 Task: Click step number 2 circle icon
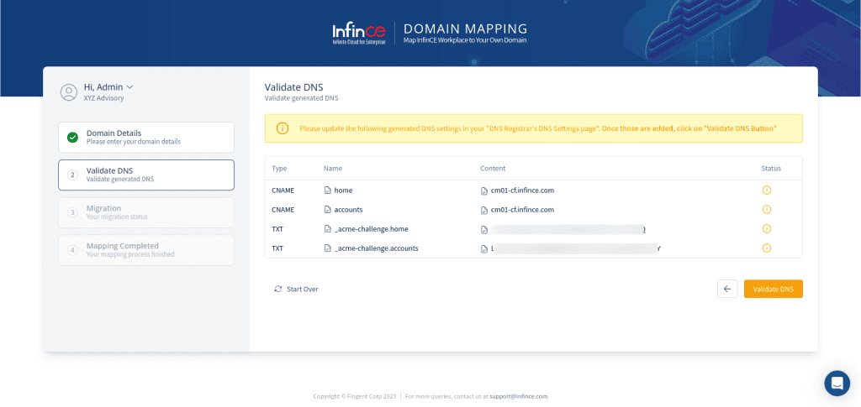click(72, 175)
